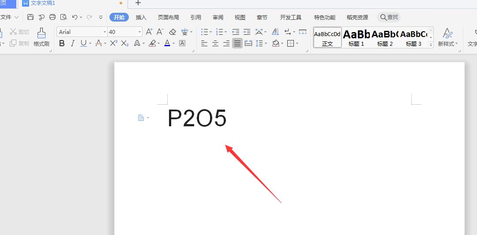Select the Format Painter (格式刷) tool
The height and width of the screenshot is (235, 477).
(x=41, y=37)
